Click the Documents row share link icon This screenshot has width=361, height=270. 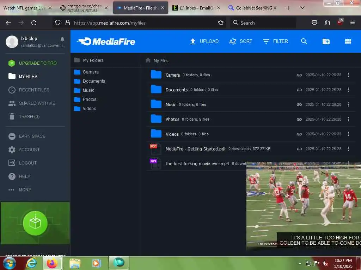coord(299,90)
